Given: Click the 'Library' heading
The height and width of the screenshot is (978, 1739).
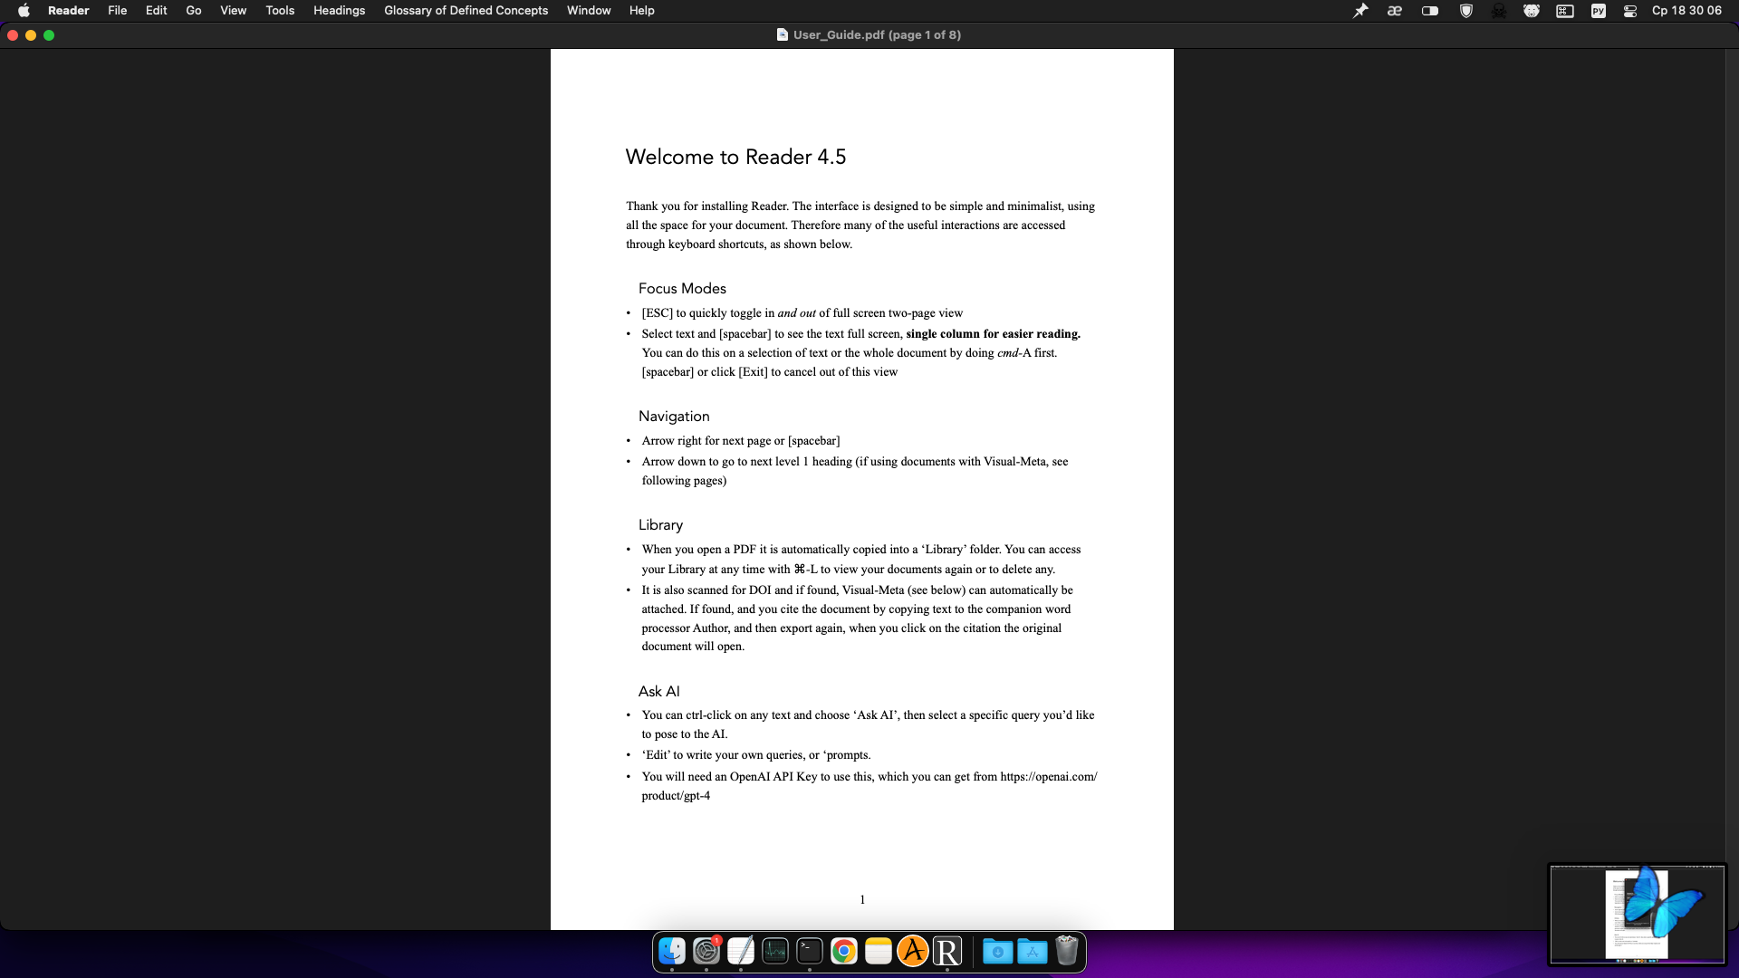Looking at the screenshot, I should pos(660,524).
